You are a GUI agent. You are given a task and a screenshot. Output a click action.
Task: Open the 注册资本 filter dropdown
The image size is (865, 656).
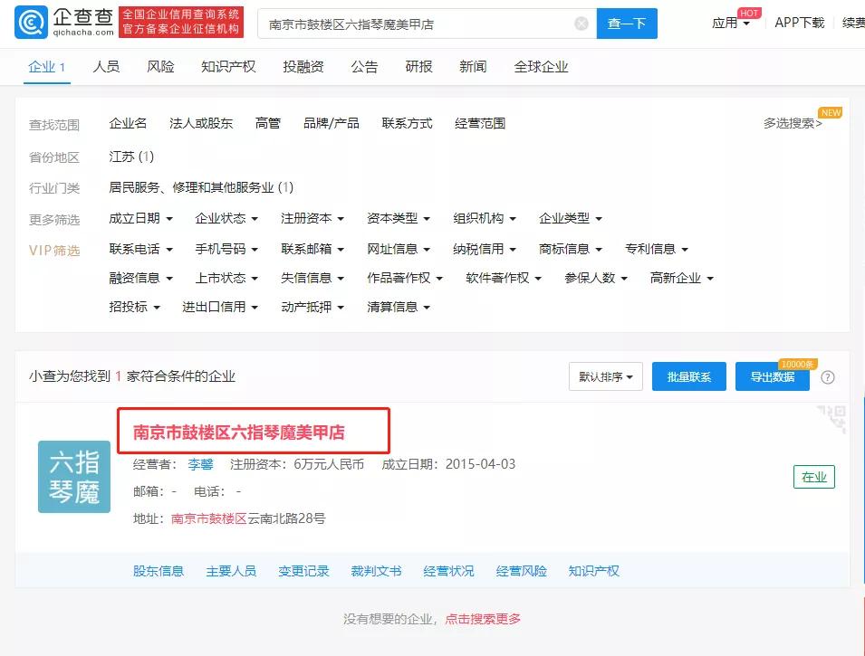310,218
